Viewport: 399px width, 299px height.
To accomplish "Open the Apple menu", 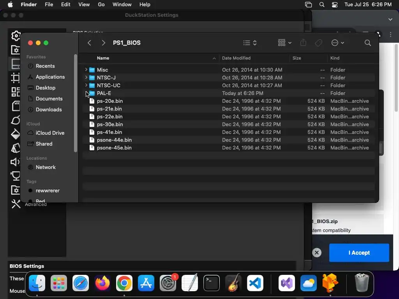I will coord(10,5).
